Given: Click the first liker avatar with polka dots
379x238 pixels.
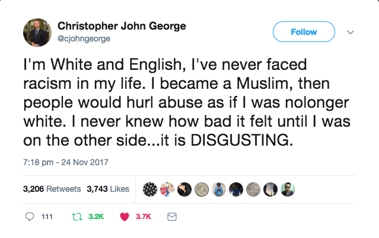Looking at the screenshot, I should click(x=151, y=189).
